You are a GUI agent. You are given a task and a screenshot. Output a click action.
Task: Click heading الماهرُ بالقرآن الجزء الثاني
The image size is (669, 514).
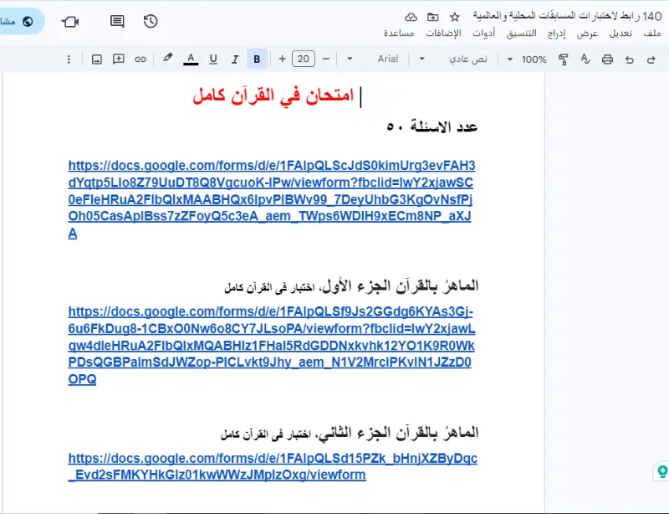point(398,433)
